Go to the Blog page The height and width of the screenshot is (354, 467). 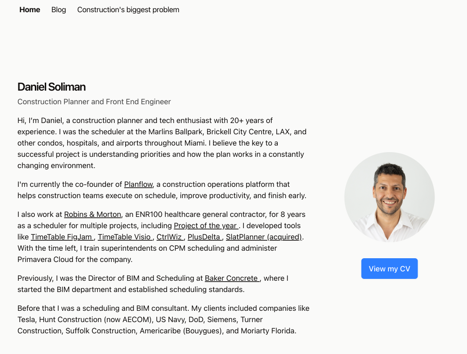59,10
